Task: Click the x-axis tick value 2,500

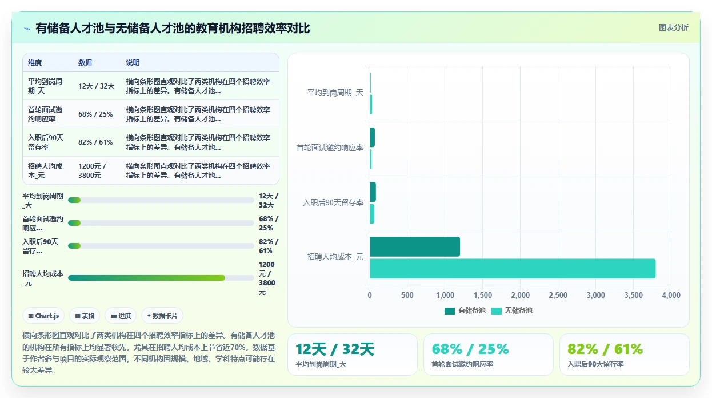Action: [x=558, y=295]
